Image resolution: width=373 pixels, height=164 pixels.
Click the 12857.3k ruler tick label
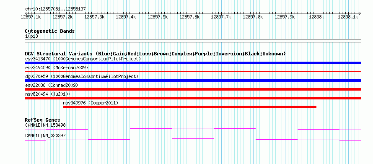pos(94,17)
